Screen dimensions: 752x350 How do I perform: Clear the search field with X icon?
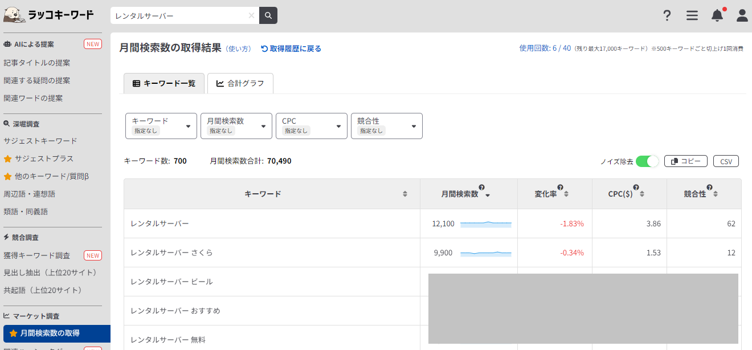point(251,15)
